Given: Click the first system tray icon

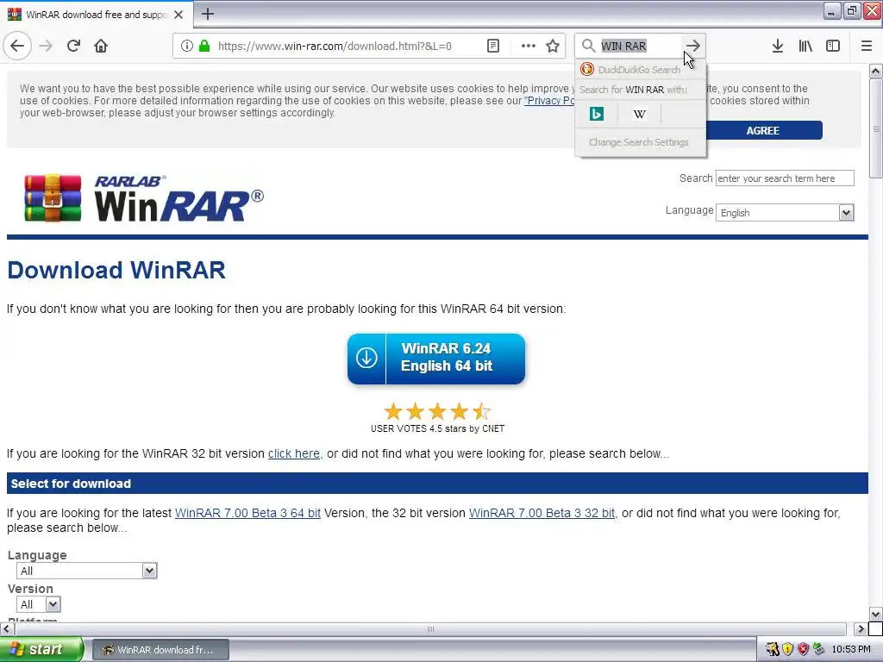Looking at the screenshot, I should pyautogui.click(x=773, y=649).
